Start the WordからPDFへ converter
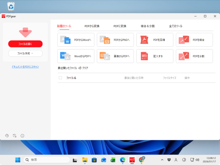Screen dimensions: 220x165 pyautogui.click(x=76, y=56)
